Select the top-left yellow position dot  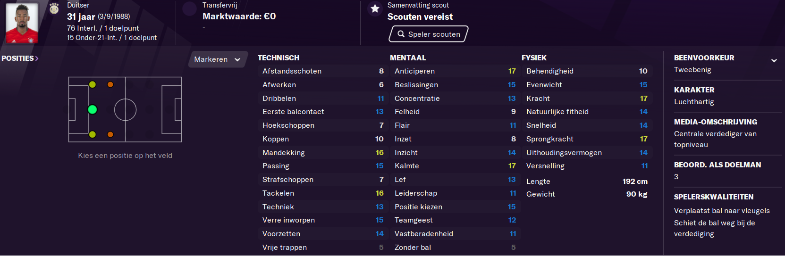(x=93, y=84)
